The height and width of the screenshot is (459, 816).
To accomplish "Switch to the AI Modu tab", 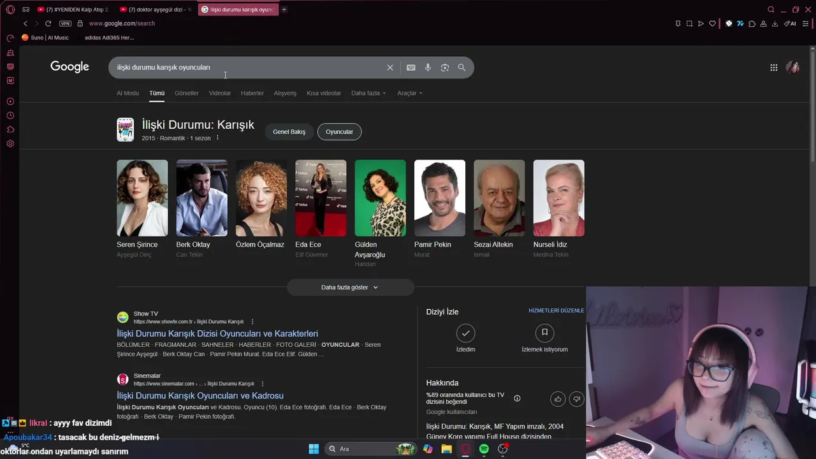I will tap(127, 93).
